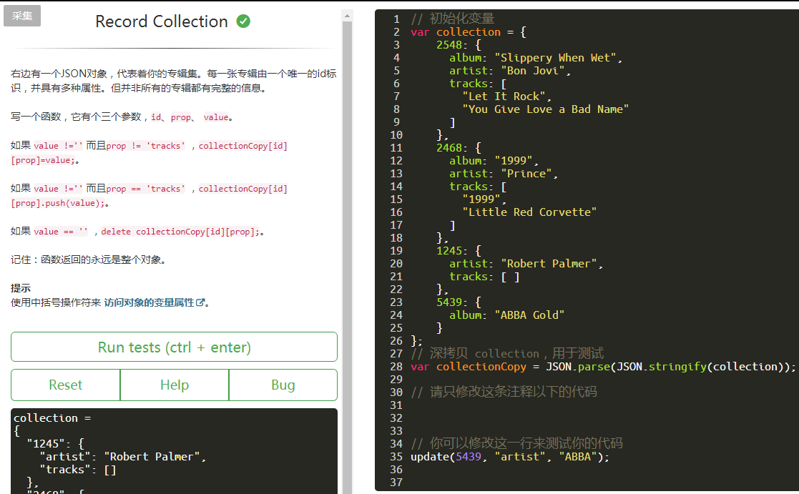The width and height of the screenshot is (799, 494).
Task: Place cursor on empty line 37
Action: pyautogui.click(x=572, y=483)
